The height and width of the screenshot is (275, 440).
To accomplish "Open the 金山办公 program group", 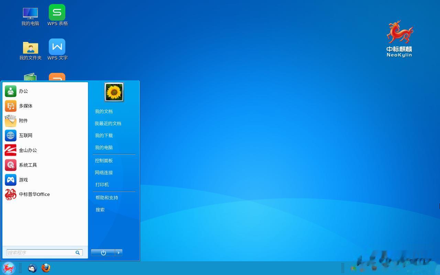I will [x=45, y=150].
